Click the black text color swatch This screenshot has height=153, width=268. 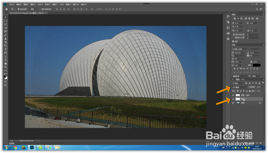point(256,65)
